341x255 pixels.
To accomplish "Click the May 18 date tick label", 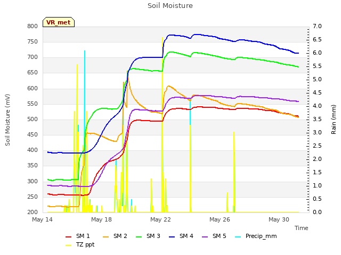I will click(x=101, y=219).
